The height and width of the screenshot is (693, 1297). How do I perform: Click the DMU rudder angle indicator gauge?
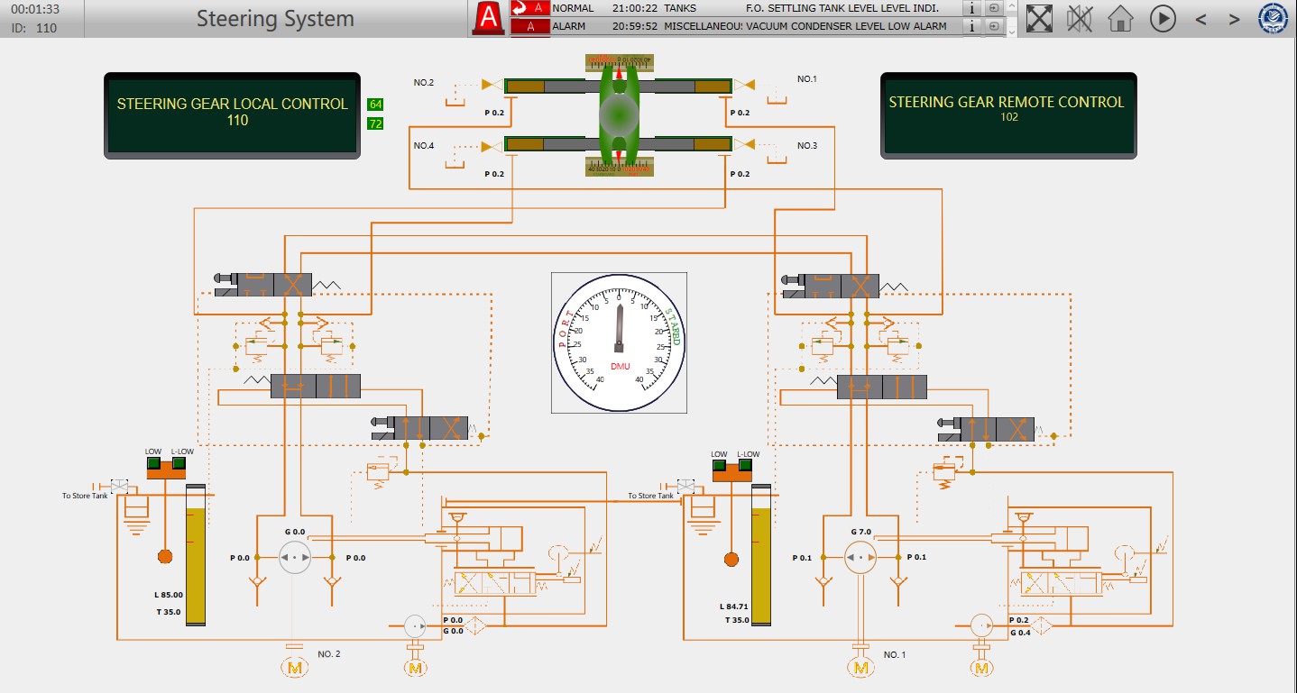point(619,343)
